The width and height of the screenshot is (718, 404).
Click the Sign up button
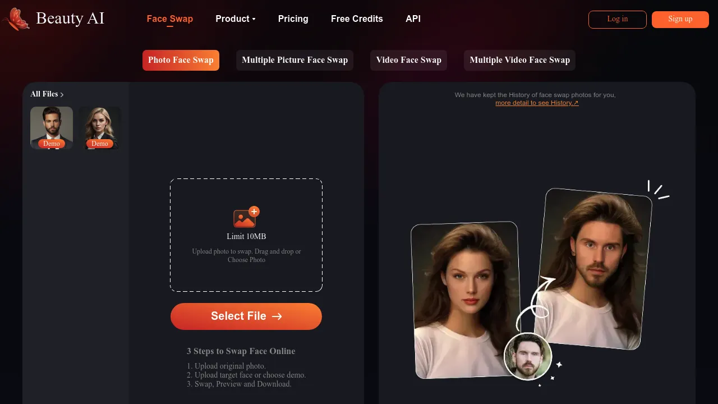[680, 19]
